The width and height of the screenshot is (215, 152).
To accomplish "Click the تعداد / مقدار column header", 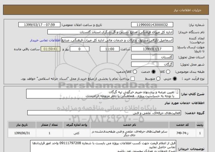I will tap(49, 125).
